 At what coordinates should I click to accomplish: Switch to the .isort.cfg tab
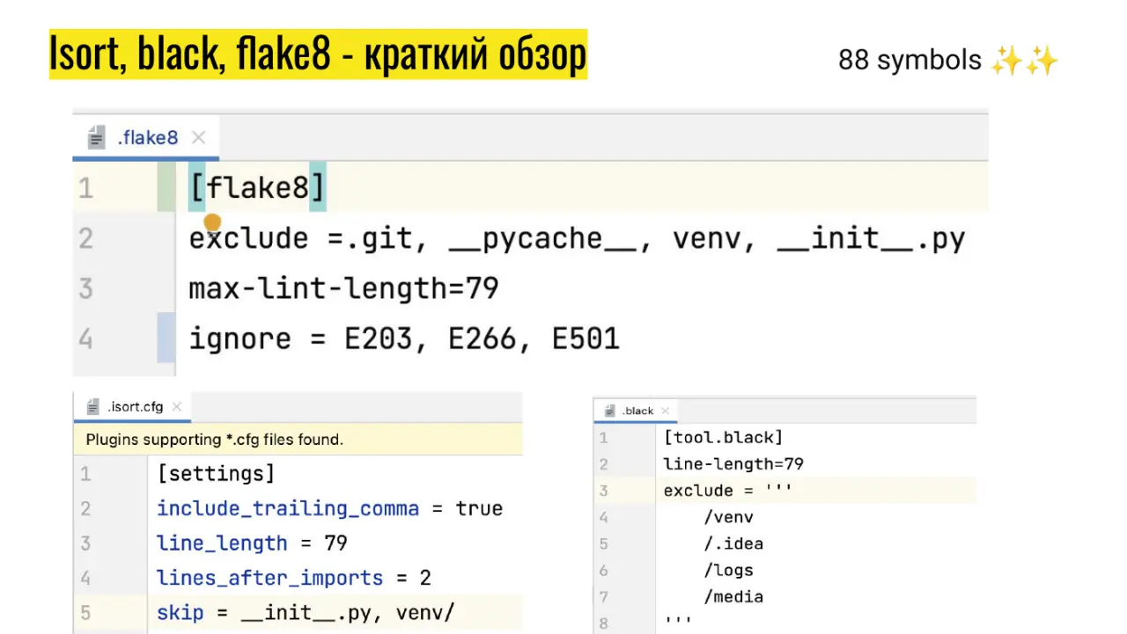click(x=134, y=407)
